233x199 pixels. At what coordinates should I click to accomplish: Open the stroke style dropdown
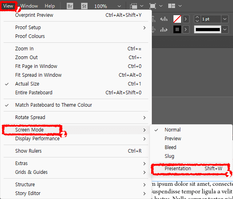[x=225, y=30]
